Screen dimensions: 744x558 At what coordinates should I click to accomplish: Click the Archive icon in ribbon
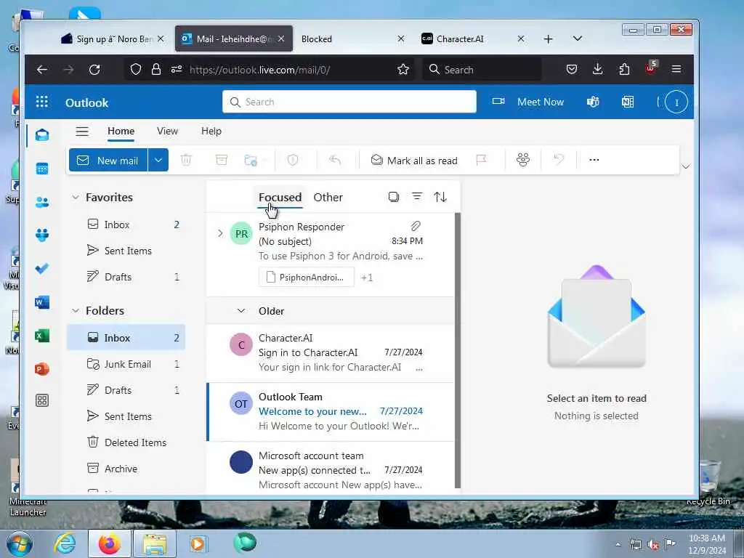[x=221, y=160]
